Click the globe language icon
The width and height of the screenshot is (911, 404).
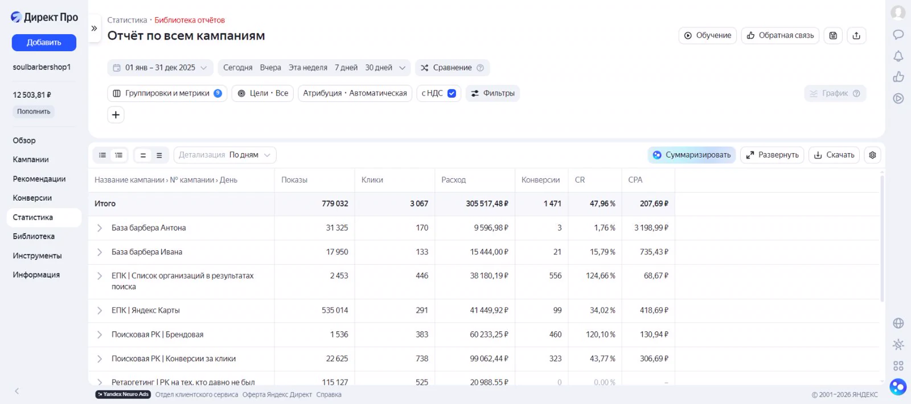[898, 323]
